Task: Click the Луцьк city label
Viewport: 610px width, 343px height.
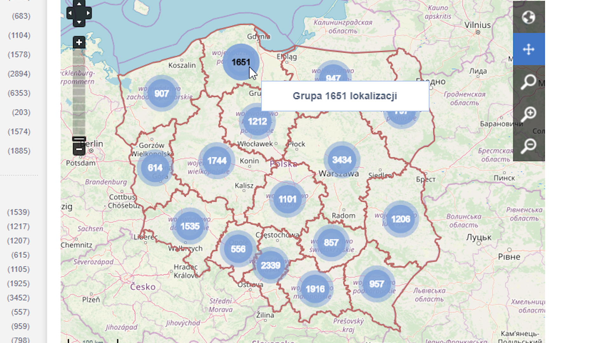Action: click(x=479, y=238)
